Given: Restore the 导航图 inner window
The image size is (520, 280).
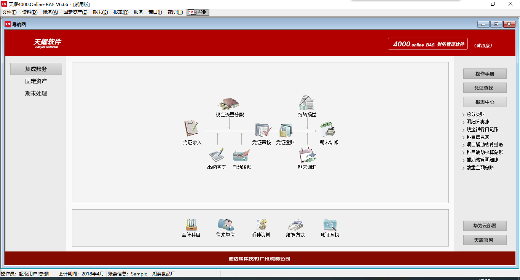Looking at the screenshot, I should pyautogui.click(x=496, y=24).
